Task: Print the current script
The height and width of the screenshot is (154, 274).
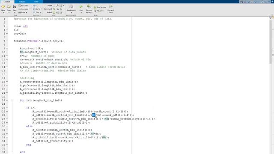Action: [x=22, y=12]
